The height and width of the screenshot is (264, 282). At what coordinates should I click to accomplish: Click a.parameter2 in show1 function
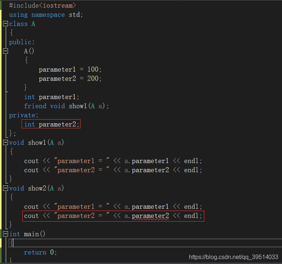146,170
